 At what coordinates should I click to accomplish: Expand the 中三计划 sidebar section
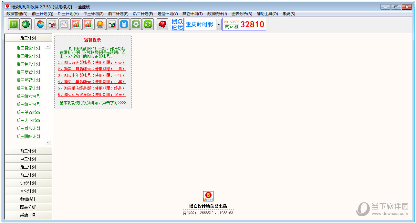28,159
